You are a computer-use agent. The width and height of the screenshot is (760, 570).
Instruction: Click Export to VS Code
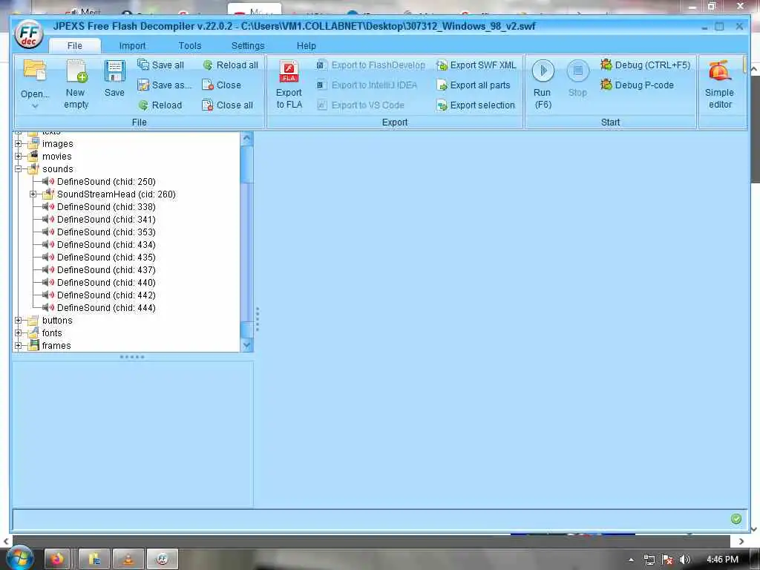[x=361, y=105]
